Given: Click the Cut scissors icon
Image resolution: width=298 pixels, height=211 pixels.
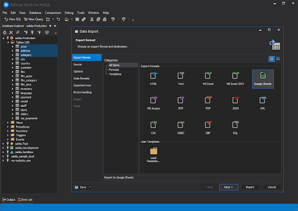Looking at the screenshot, I should point(92,19).
